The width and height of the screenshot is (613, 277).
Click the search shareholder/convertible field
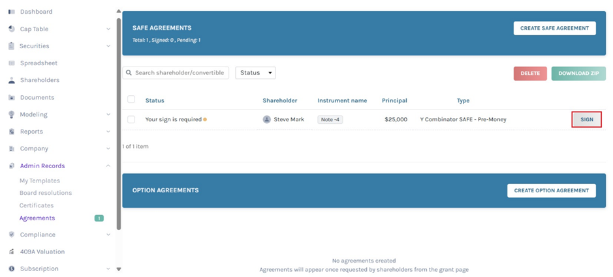coord(176,73)
